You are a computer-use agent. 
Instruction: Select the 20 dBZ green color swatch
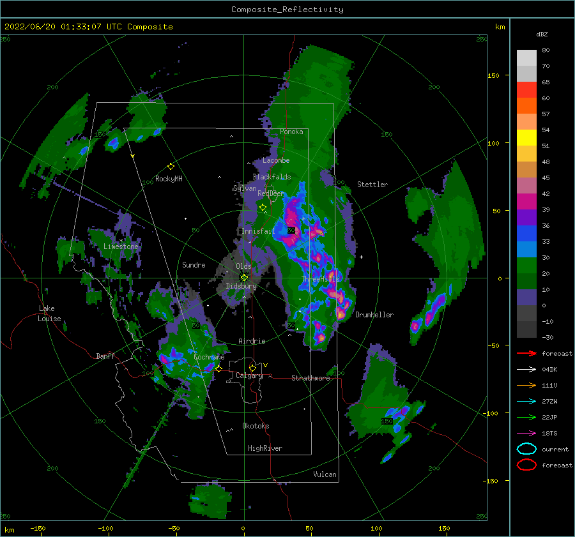coord(526,265)
